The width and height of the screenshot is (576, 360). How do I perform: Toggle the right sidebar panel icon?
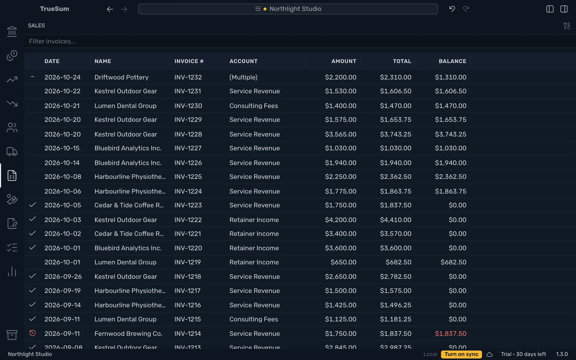[x=564, y=9]
